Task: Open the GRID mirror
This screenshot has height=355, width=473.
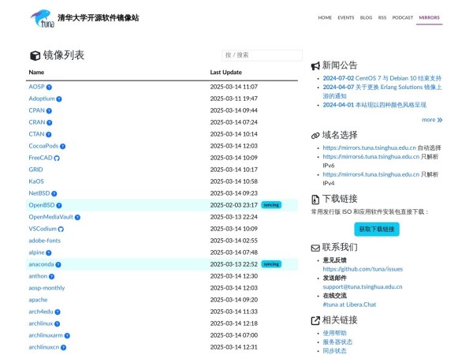Action: 35,170
